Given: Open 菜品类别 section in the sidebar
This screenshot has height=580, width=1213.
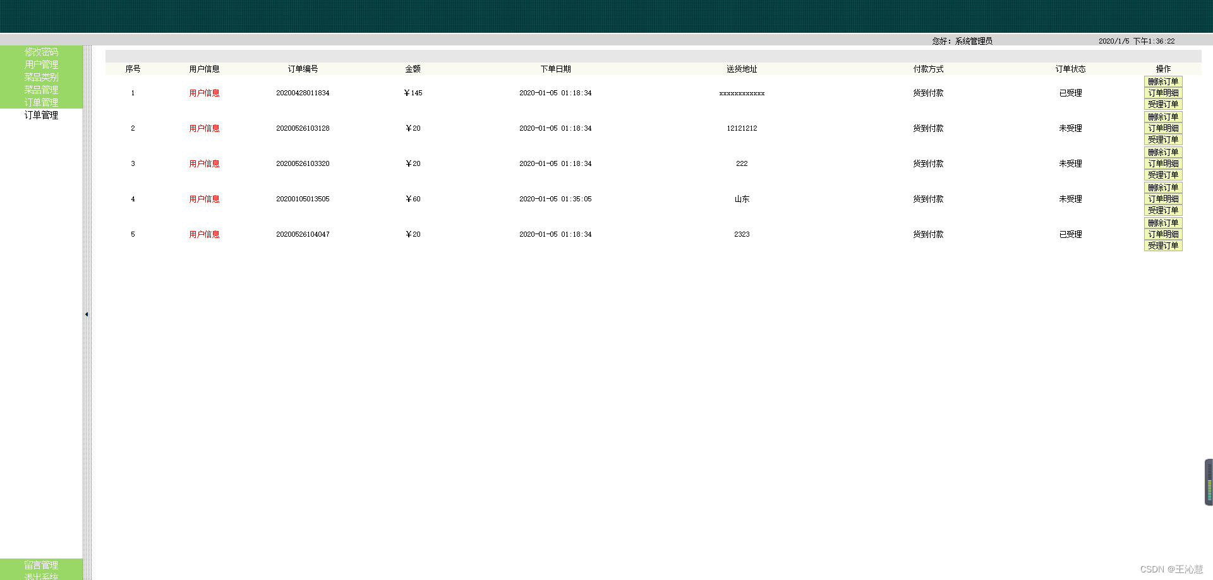Looking at the screenshot, I should [41, 77].
